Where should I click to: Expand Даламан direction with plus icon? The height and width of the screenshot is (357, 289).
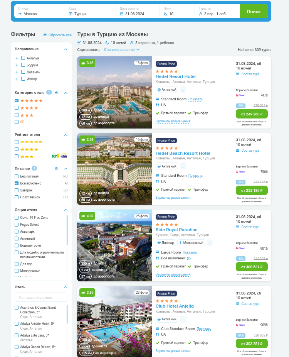[x=17, y=72]
